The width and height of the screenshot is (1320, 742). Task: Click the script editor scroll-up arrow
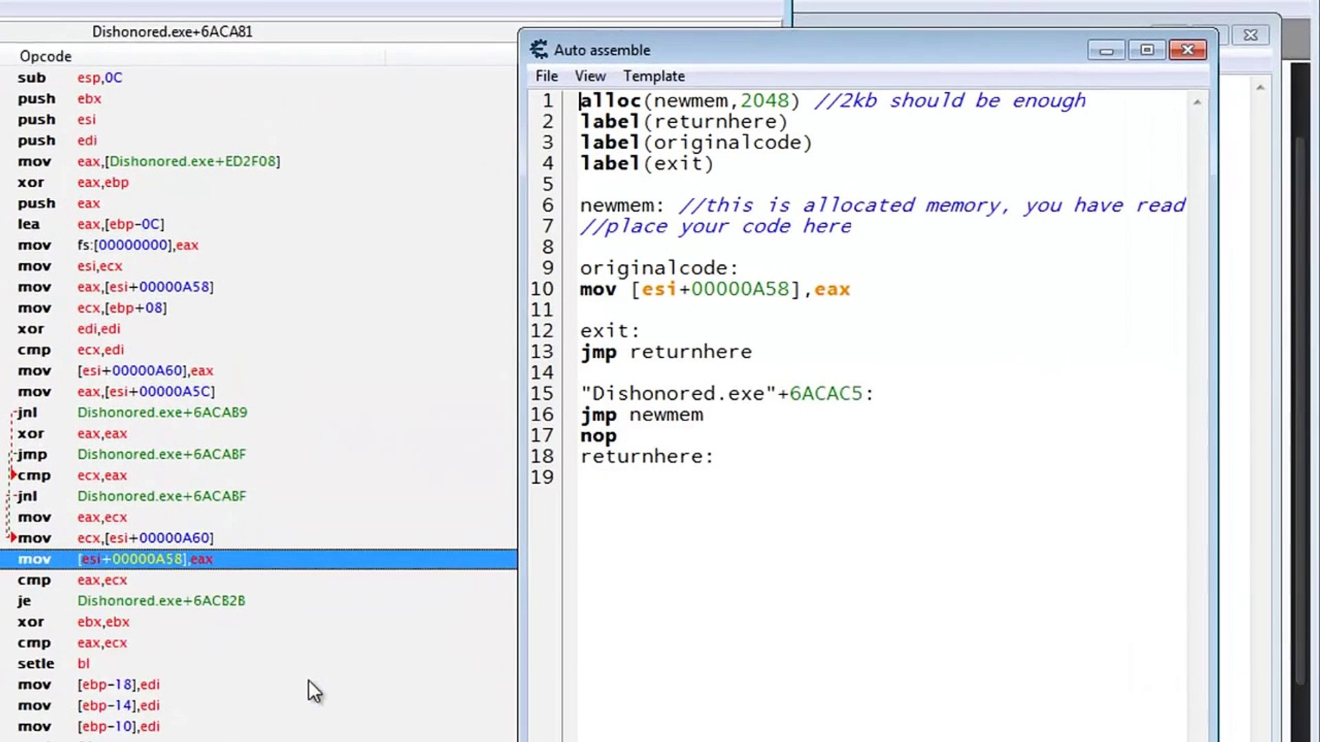pyautogui.click(x=1197, y=102)
